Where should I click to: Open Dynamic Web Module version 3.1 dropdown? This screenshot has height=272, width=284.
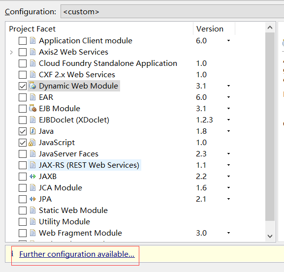point(228,86)
